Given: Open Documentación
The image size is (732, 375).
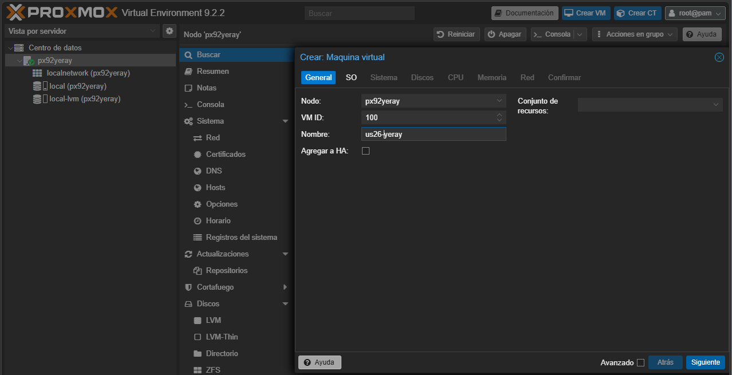Looking at the screenshot, I should pyautogui.click(x=525, y=13).
